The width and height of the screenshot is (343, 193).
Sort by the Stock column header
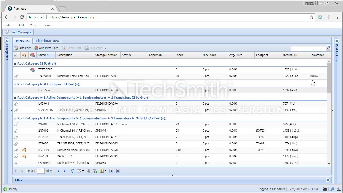(x=187, y=55)
